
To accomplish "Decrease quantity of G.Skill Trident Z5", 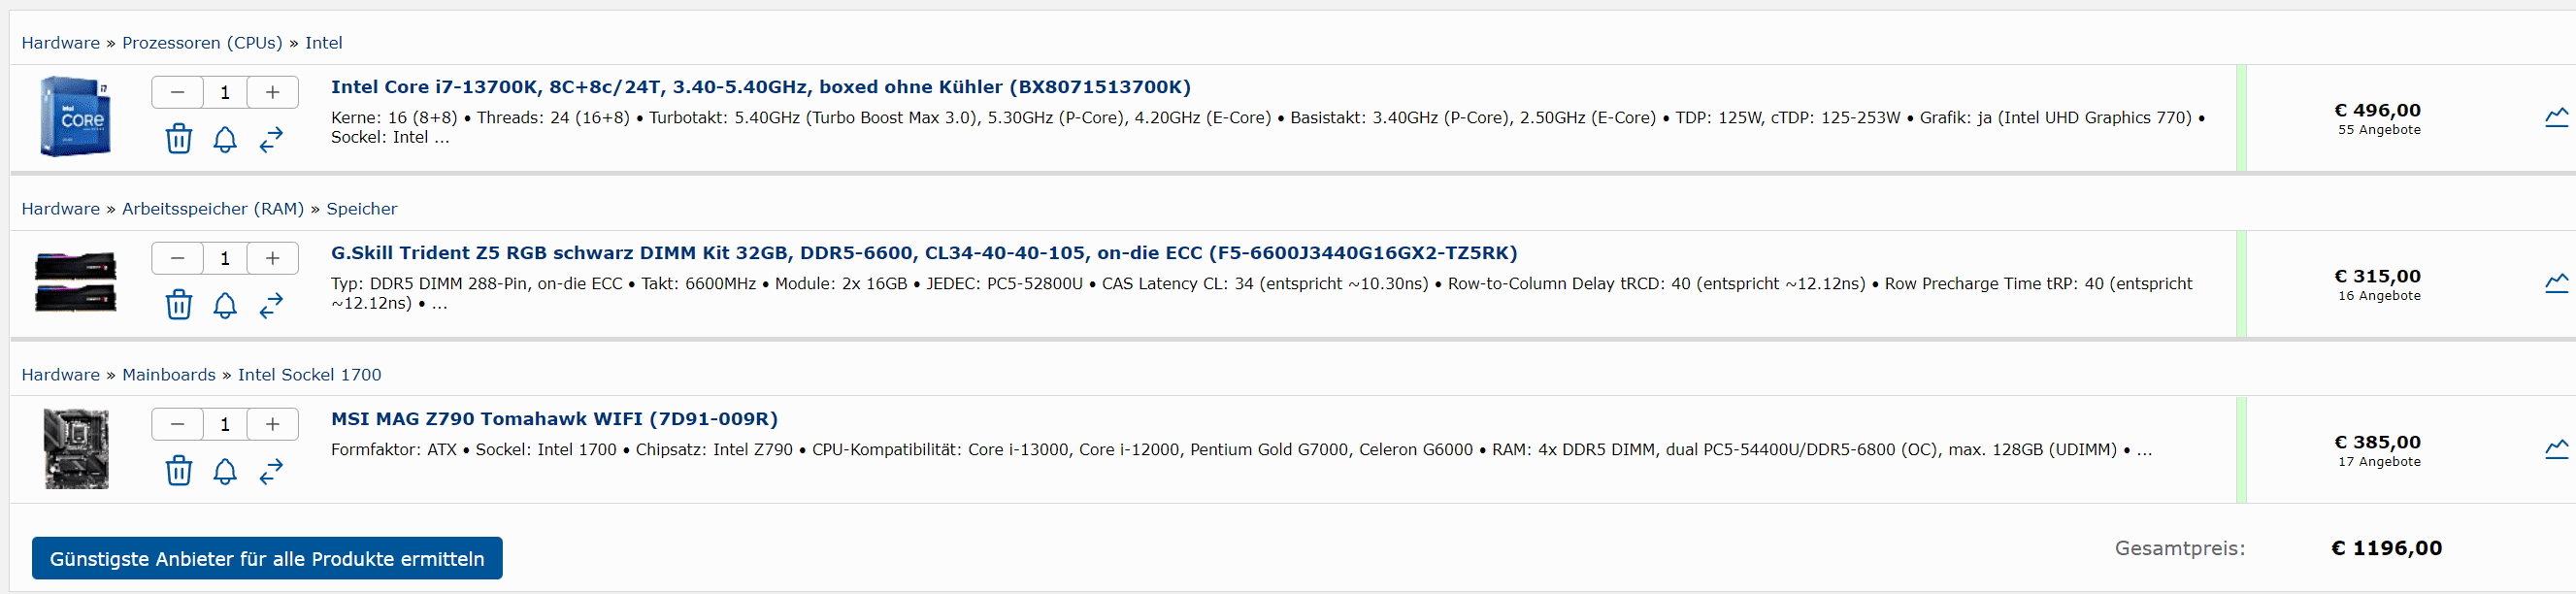I will pyautogui.click(x=178, y=259).
